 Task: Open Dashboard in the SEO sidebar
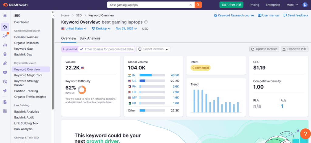tap(22, 22)
